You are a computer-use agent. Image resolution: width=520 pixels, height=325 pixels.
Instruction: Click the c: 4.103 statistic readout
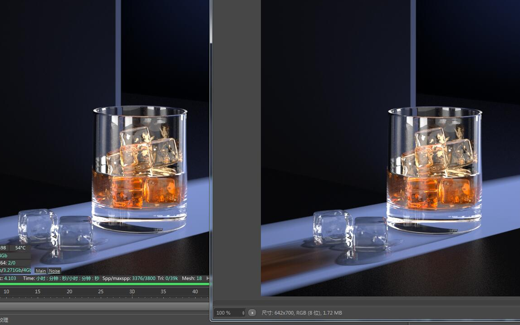coord(8,278)
